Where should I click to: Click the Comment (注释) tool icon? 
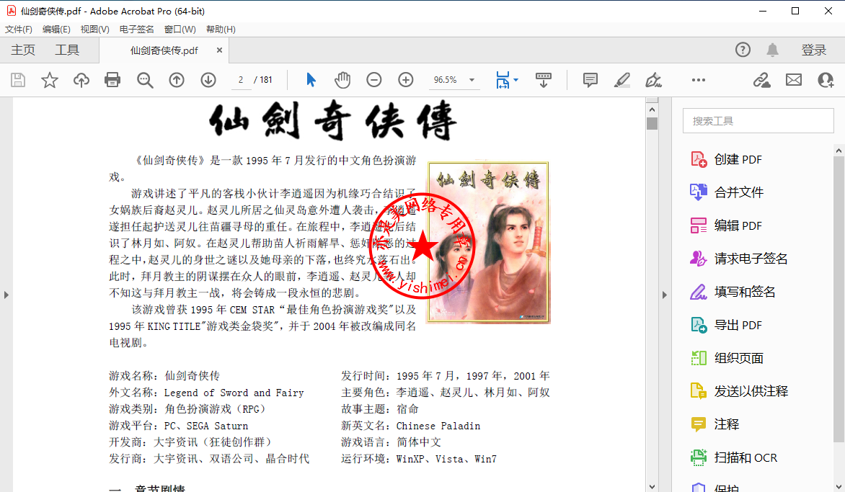tap(699, 424)
